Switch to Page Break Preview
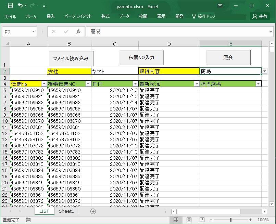 (x=202, y=220)
